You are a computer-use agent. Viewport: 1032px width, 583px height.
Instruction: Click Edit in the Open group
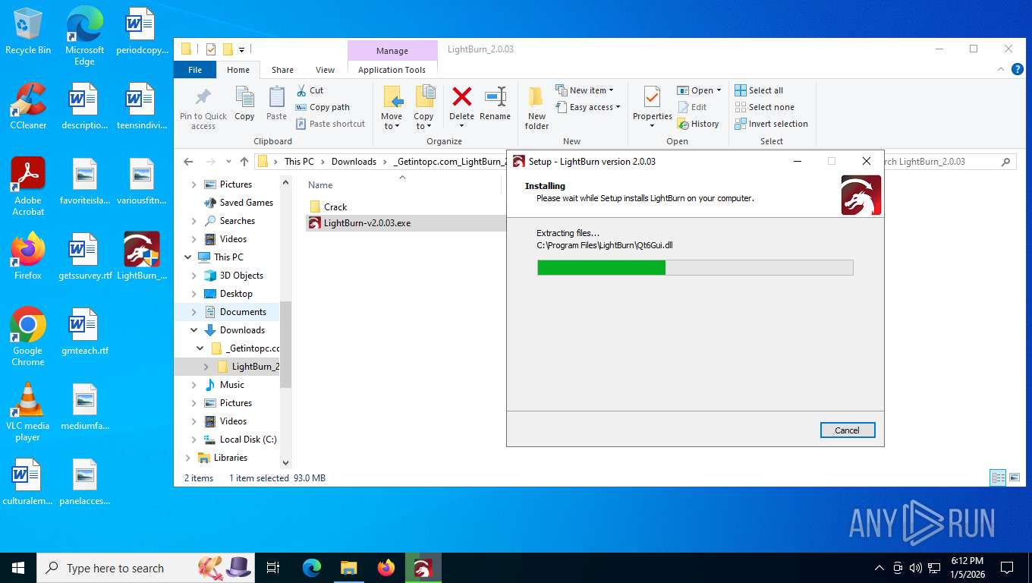pyautogui.click(x=692, y=107)
